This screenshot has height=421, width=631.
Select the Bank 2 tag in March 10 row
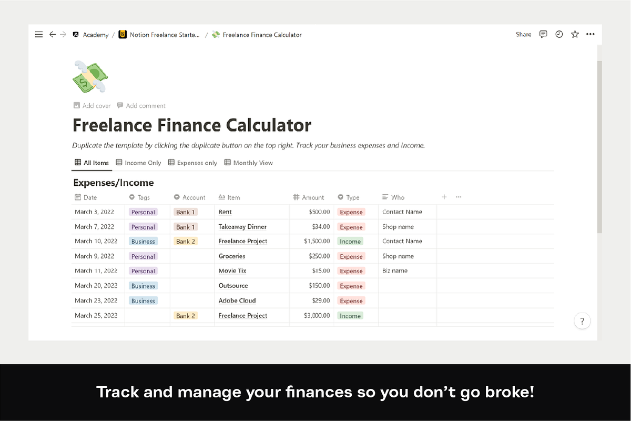[186, 242]
